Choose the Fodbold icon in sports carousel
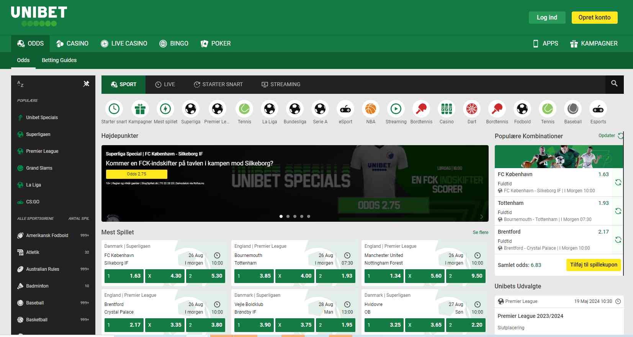Image resolution: width=633 pixels, height=337 pixels. [x=522, y=109]
